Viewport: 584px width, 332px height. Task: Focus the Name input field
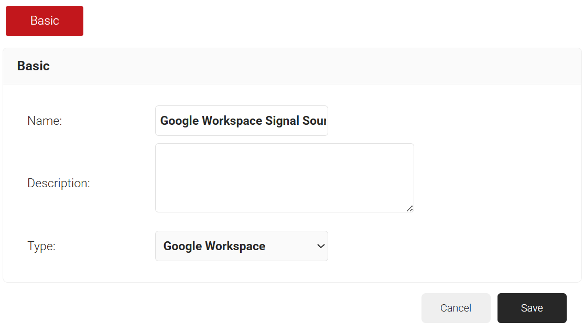coord(242,121)
